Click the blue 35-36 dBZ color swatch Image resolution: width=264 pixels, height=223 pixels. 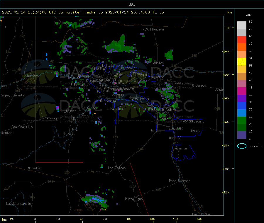tap(242, 105)
